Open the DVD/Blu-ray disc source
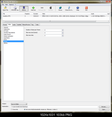The height and width of the screenshot is (117, 112). (x=15, y=9)
